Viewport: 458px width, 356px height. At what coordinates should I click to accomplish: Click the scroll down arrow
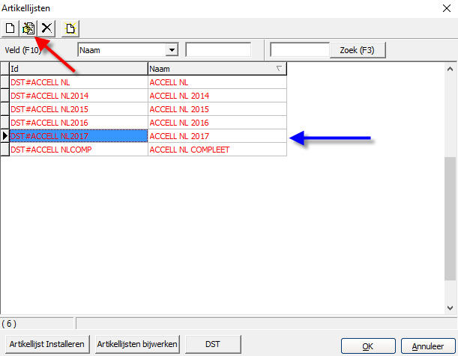450,308
